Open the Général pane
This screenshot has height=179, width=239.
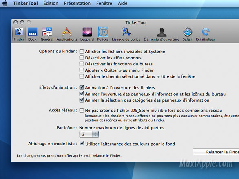click(x=47, y=34)
